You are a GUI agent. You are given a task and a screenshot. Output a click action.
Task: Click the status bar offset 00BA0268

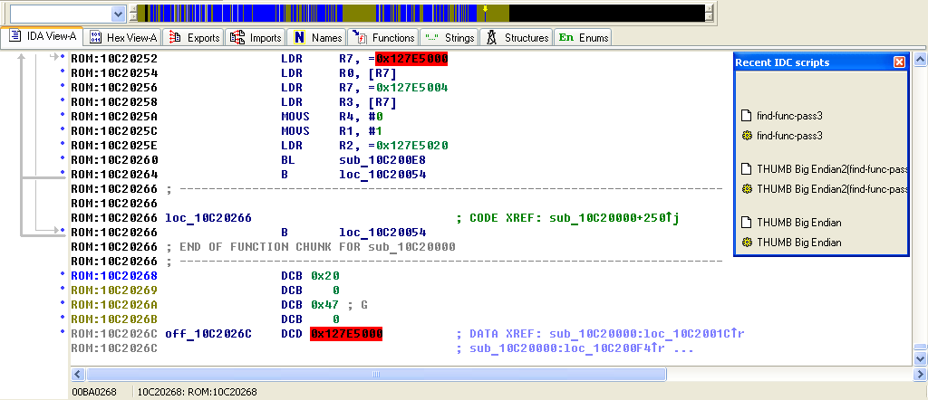[94, 392]
